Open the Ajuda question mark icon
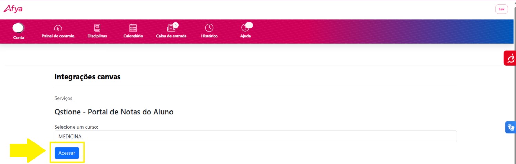 245,28
